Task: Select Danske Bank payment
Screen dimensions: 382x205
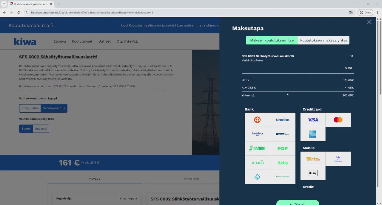Action: click(x=283, y=134)
